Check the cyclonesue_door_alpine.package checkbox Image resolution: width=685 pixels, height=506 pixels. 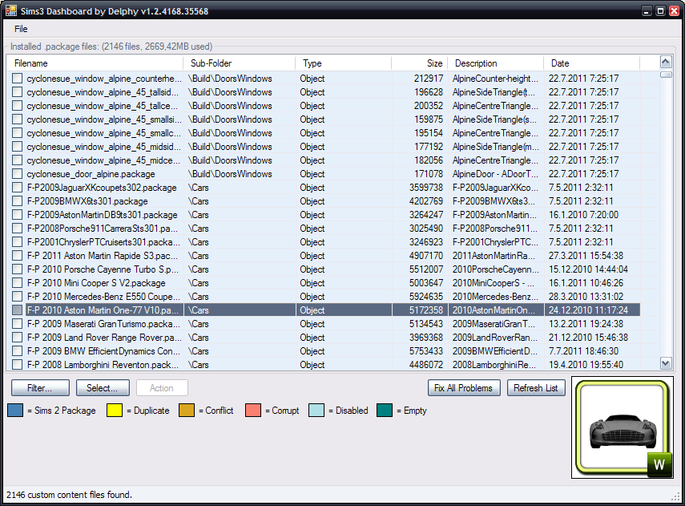point(17,174)
